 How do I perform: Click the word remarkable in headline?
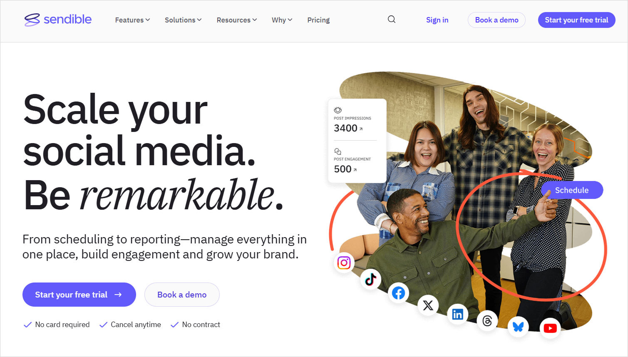coord(177,194)
